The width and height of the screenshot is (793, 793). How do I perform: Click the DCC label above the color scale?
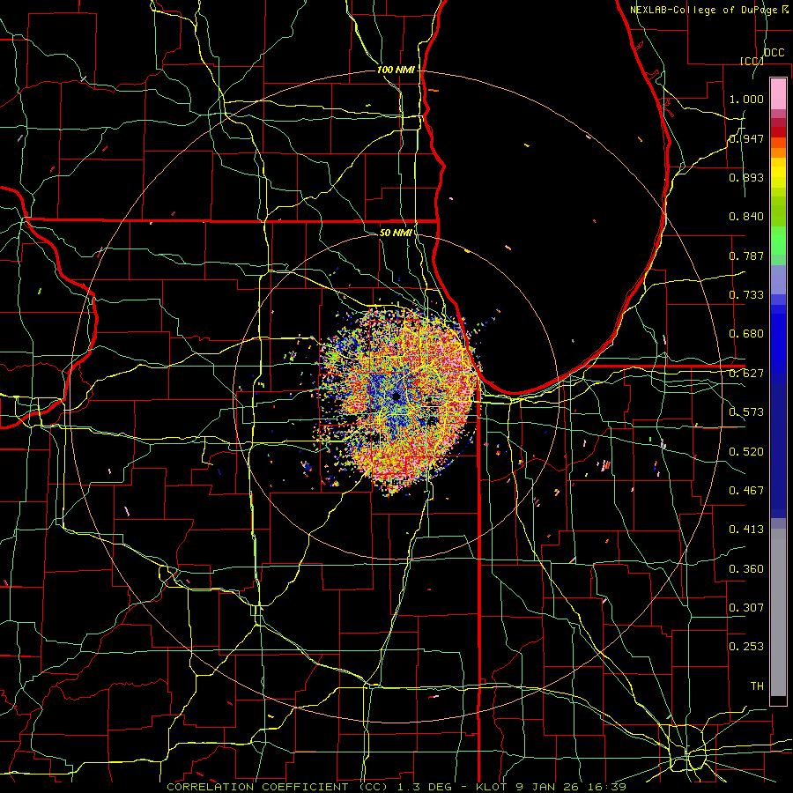[x=774, y=53]
